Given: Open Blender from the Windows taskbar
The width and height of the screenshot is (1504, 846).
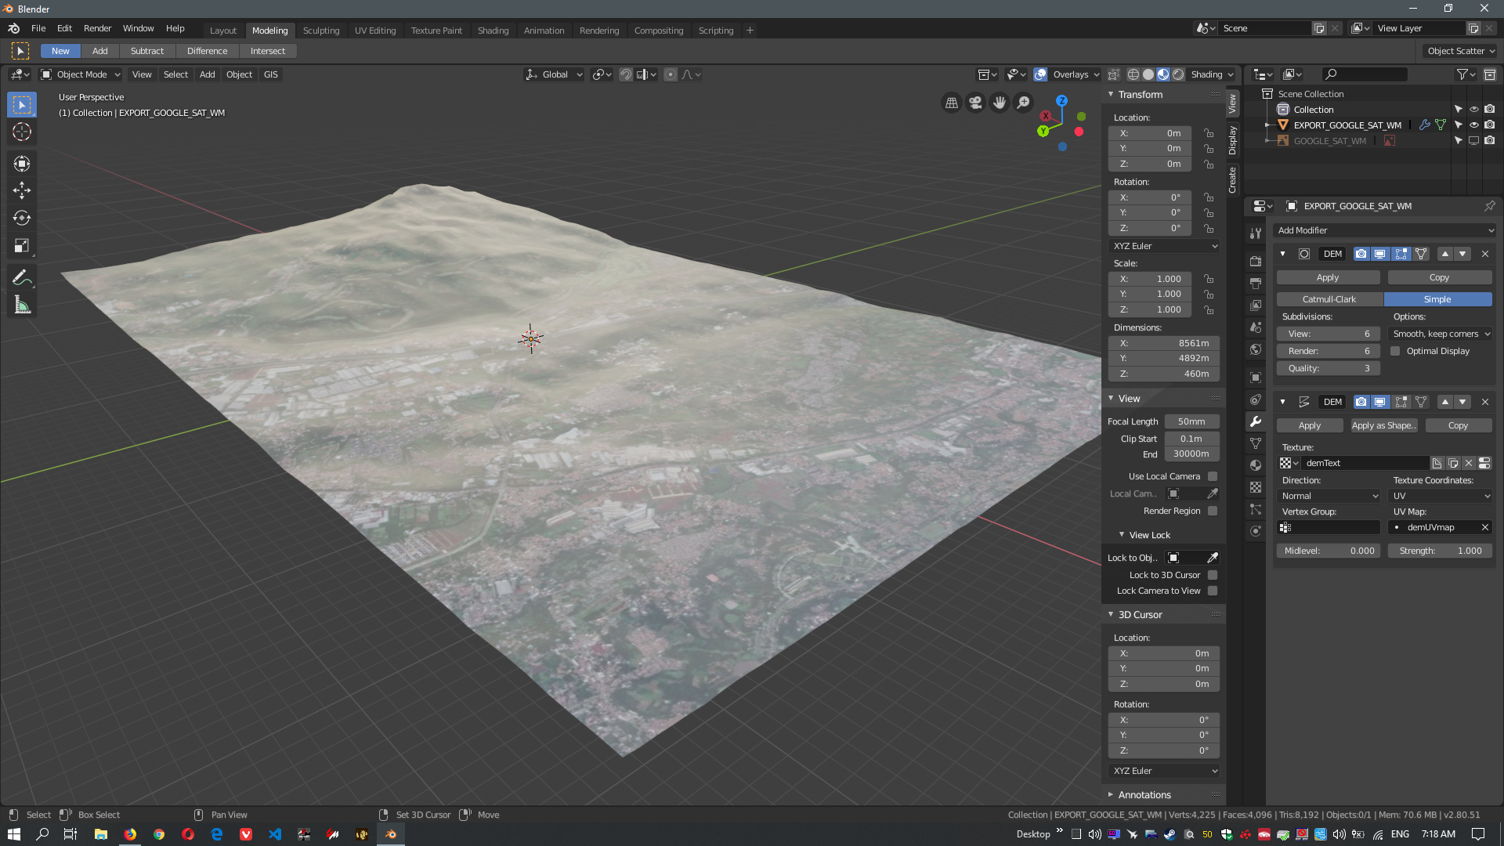Looking at the screenshot, I should (390, 834).
